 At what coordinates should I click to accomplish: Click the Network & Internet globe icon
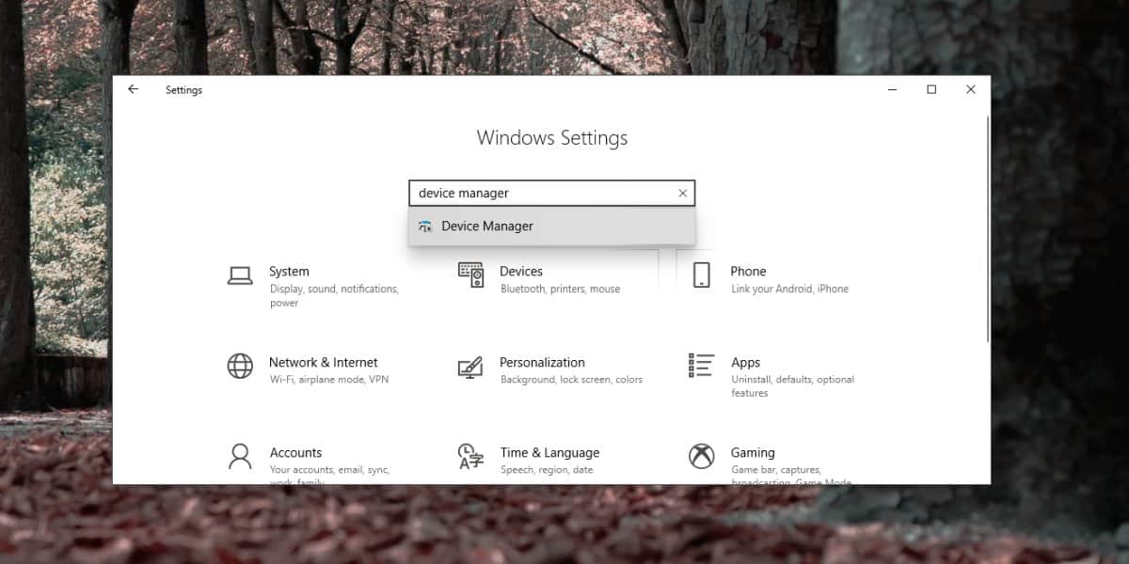(240, 366)
